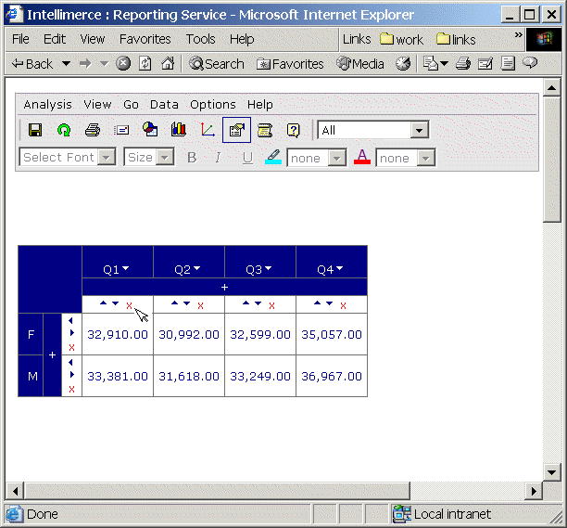Sort Q1 column descending arrow

pos(116,303)
